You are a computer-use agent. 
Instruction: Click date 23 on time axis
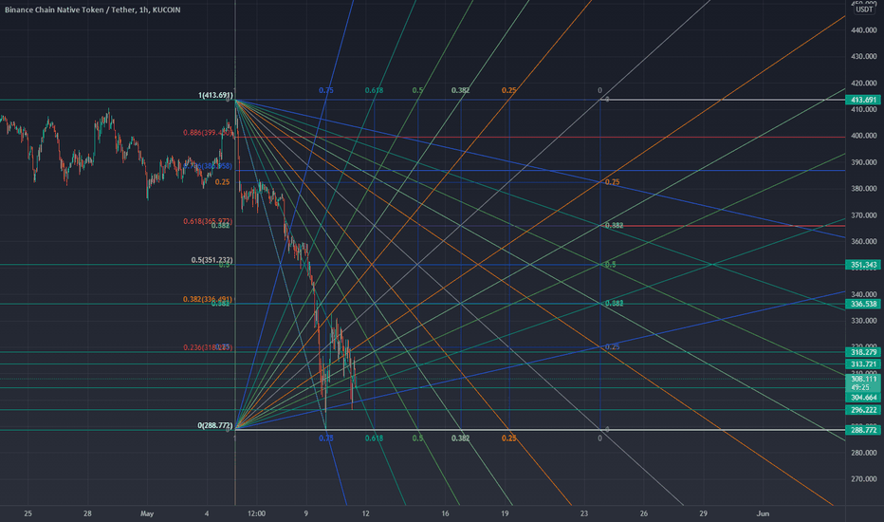[584, 513]
